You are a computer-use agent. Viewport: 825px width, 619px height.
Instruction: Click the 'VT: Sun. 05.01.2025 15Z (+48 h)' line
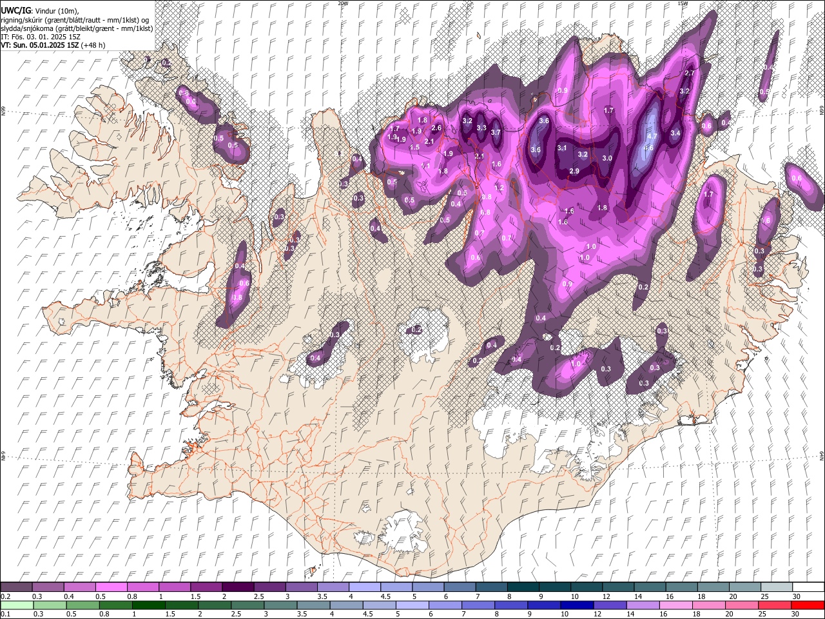coord(53,45)
